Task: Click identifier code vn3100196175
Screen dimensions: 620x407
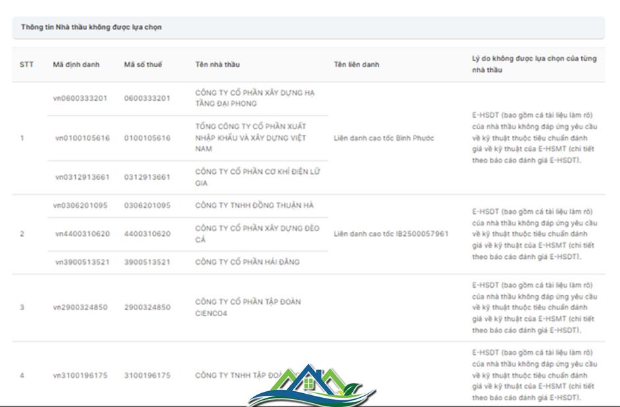Action: coord(80,375)
